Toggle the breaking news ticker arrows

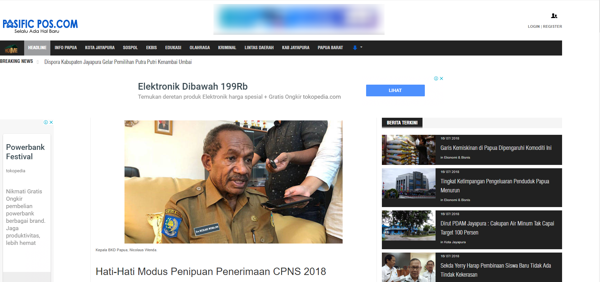38,62
